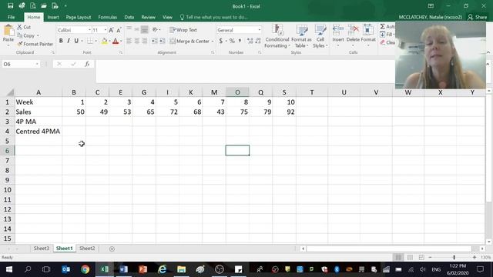Click the orientation text-angle icon
This screenshot has width=493, height=277.
coord(155,30)
